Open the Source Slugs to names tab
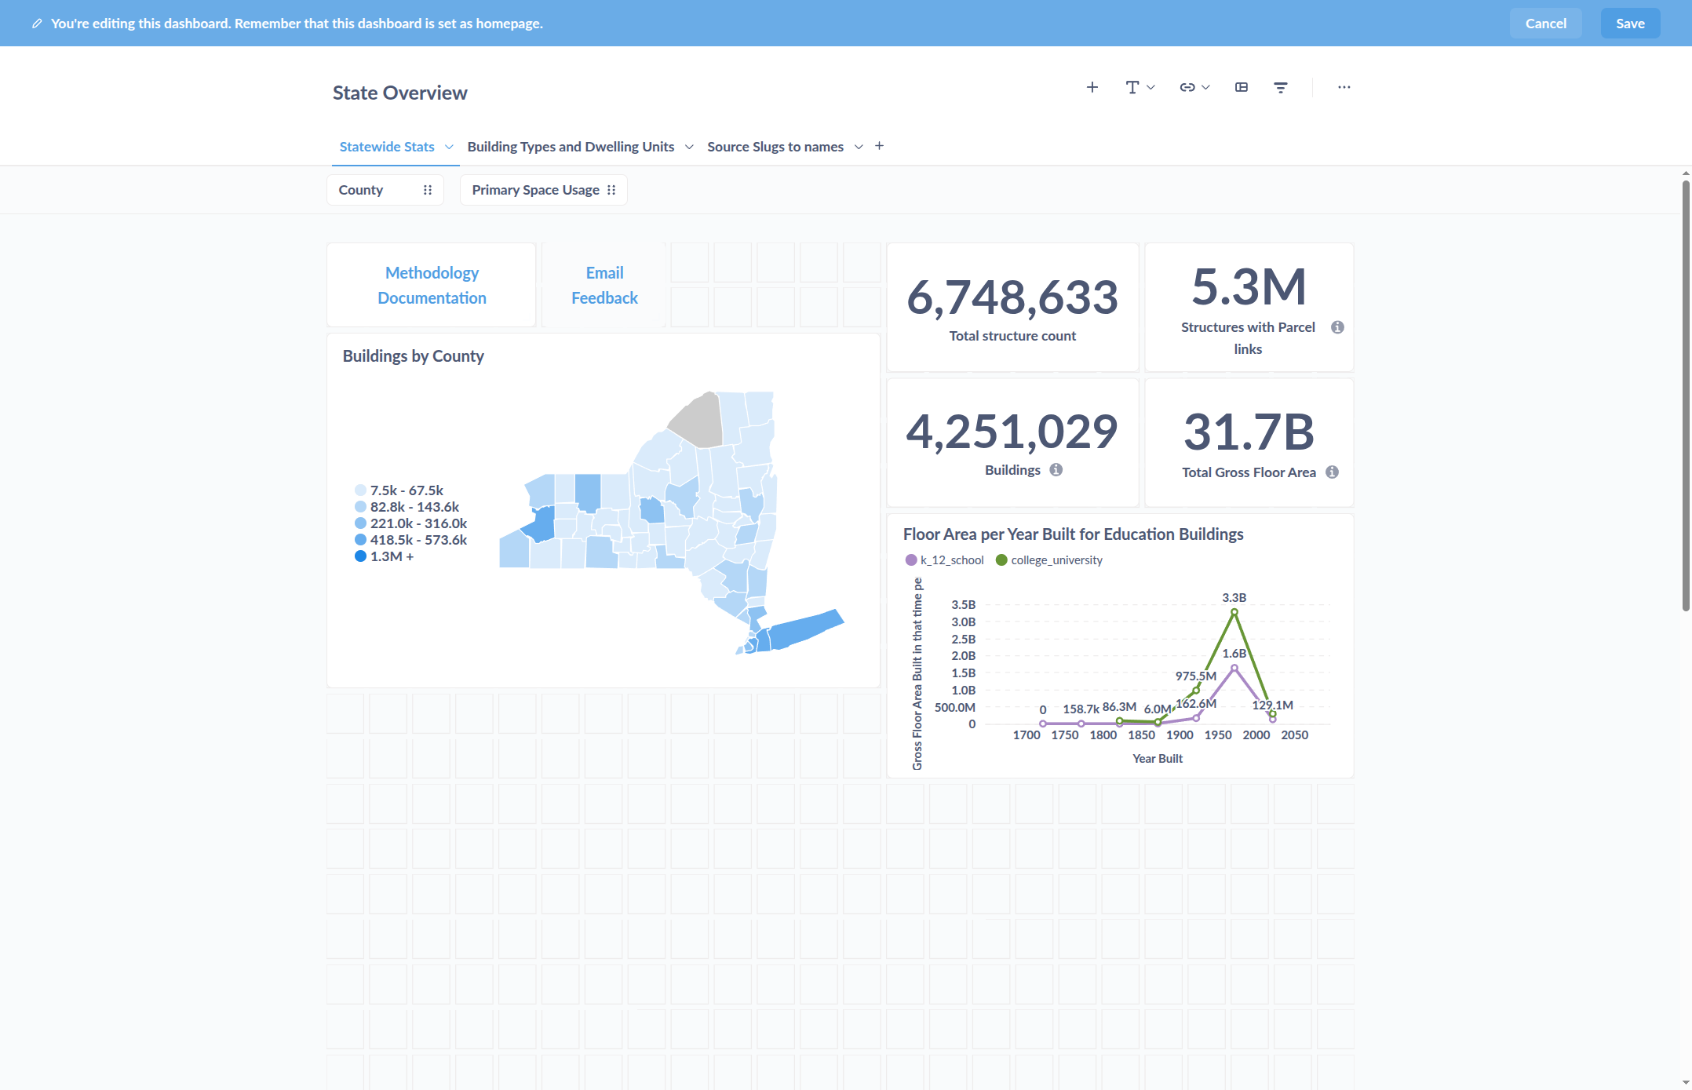Image resolution: width=1692 pixels, height=1090 pixels. (x=775, y=147)
